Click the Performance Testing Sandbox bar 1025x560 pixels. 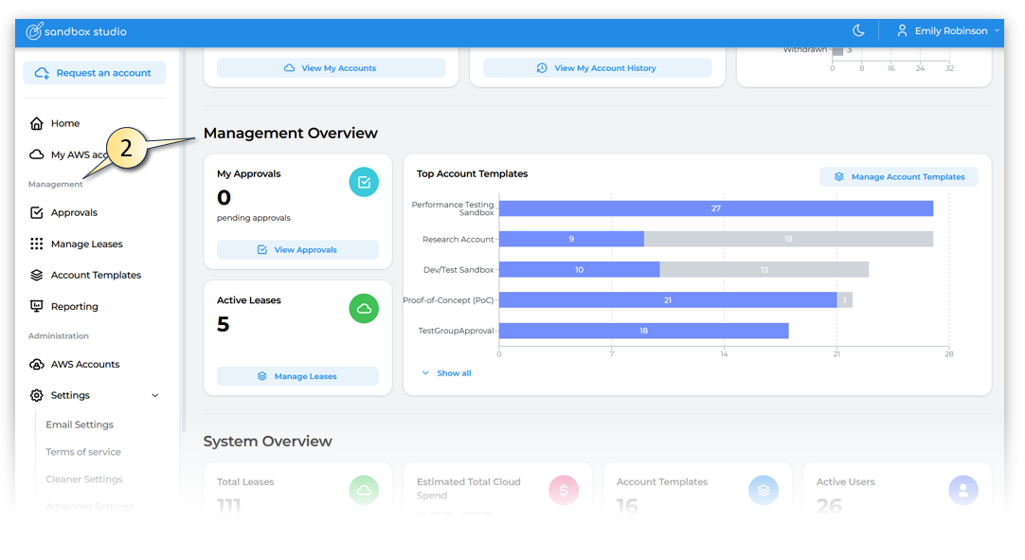(715, 208)
